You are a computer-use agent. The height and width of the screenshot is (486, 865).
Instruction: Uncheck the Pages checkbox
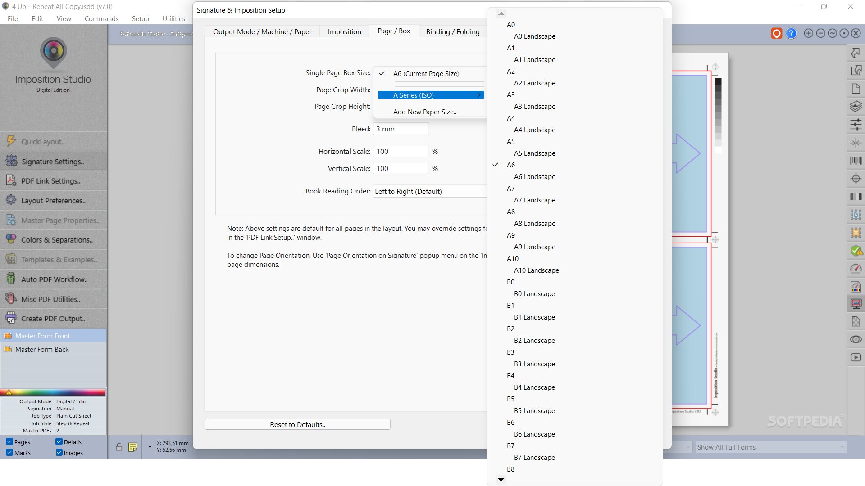(x=9, y=441)
